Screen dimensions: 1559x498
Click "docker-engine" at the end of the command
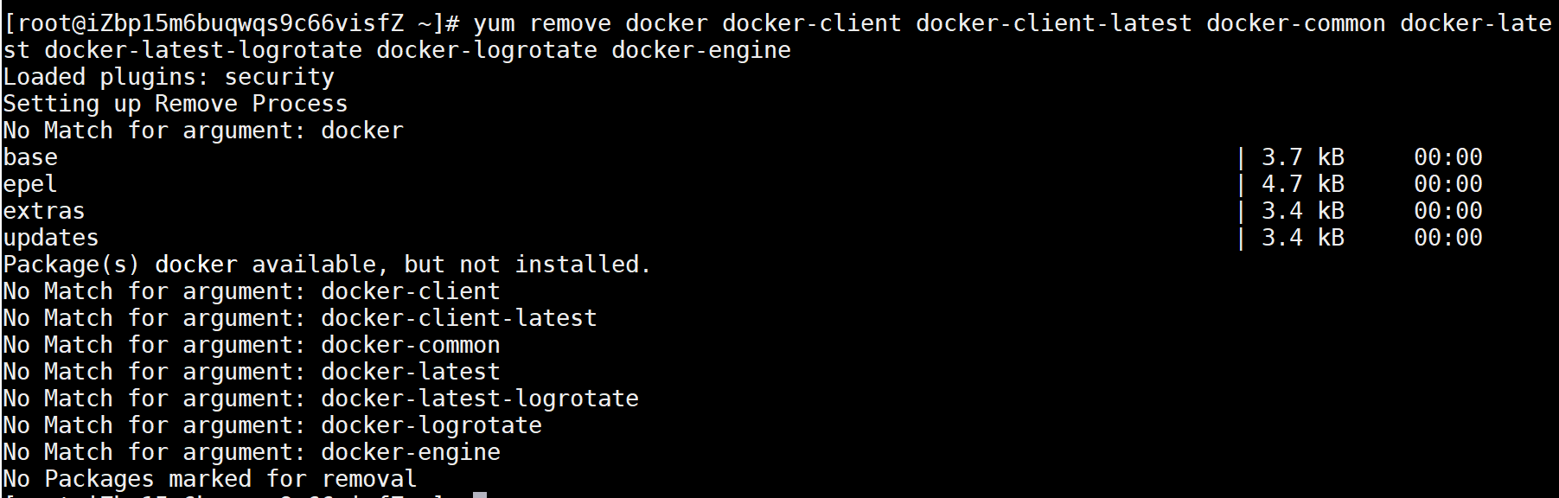700,50
